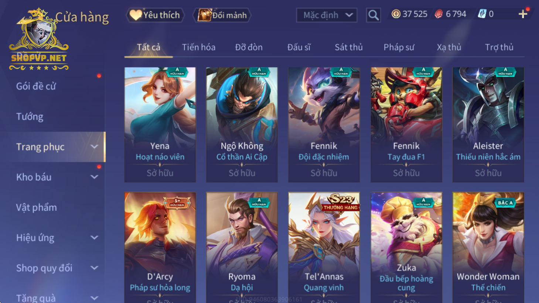The width and height of the screenshot is (539, 303).
Task: Open Yena Hoạt náo viên skin card
Action: [x=160, y=125]
